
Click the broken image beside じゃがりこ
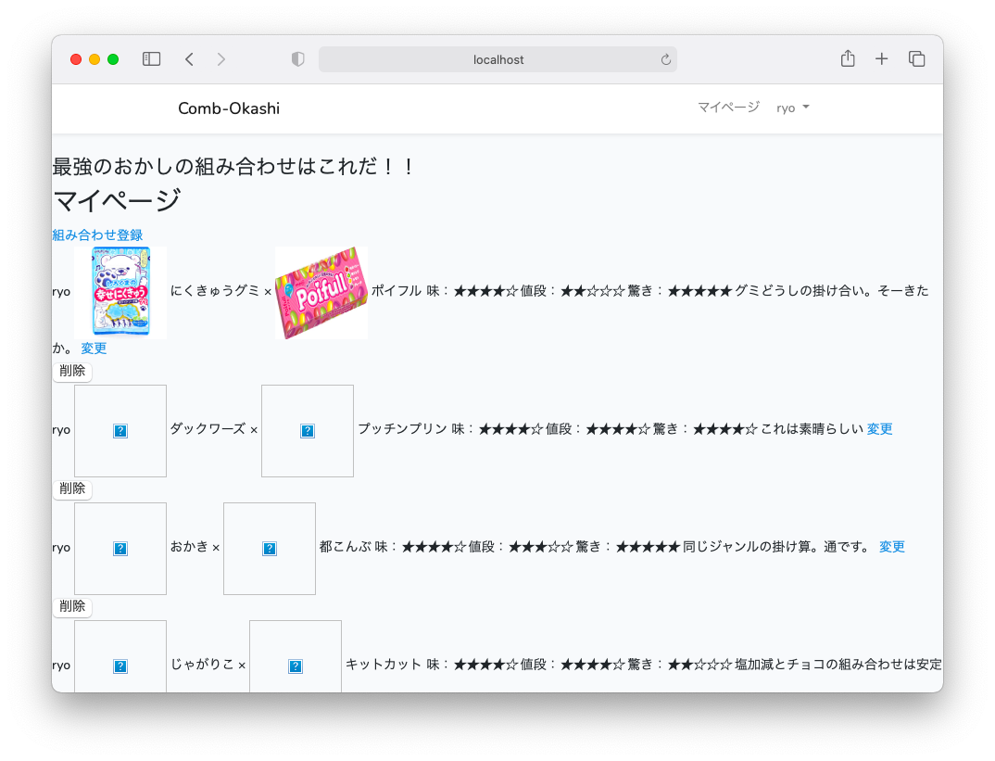(120, 657)
